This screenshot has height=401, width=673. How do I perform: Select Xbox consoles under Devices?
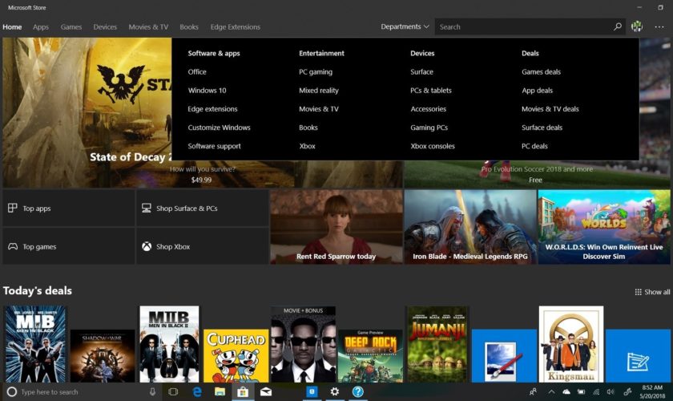432,146
